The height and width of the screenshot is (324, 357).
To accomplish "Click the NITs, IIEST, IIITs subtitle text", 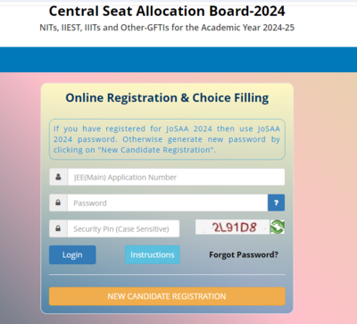I will (167, 28).
